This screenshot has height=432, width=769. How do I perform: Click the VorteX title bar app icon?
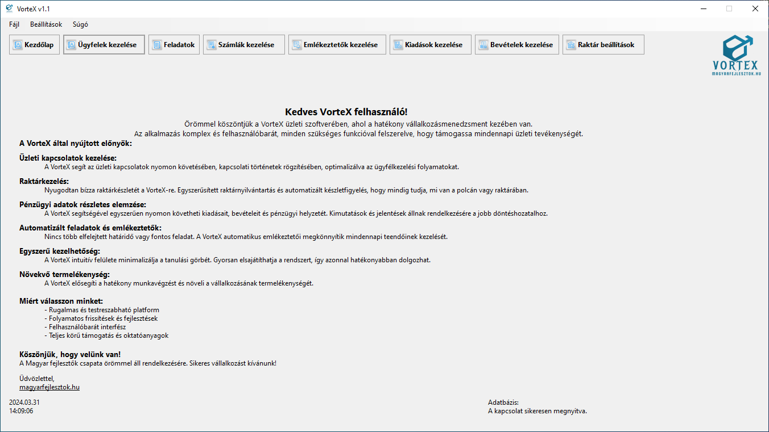[9, 9]
